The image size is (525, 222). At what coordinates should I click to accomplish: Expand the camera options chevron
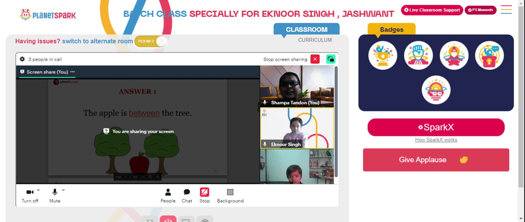coord(38,190)
